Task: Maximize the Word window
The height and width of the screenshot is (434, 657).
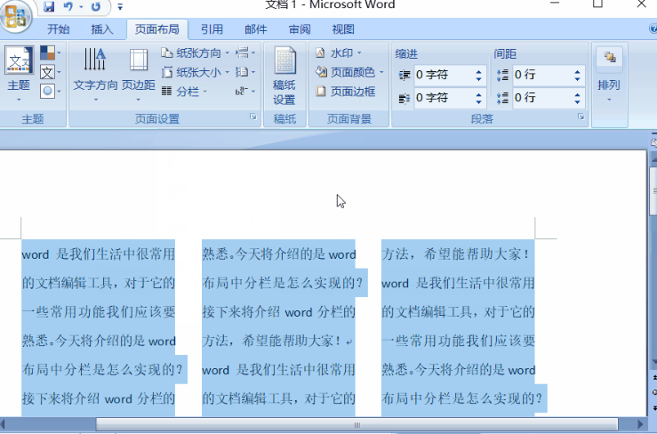Action: click(x=598, y=4)
